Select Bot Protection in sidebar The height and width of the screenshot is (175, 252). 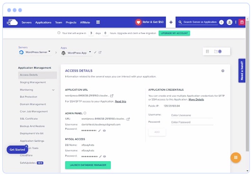[28, 97]
